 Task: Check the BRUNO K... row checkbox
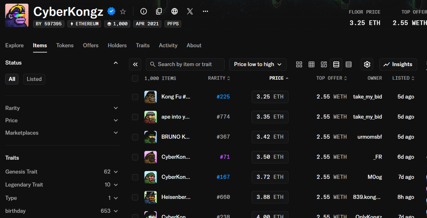coord(135,137)
